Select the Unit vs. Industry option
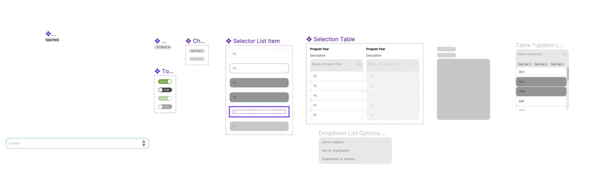This screenshot has width=597, height=193. click(x=333, y=142)
